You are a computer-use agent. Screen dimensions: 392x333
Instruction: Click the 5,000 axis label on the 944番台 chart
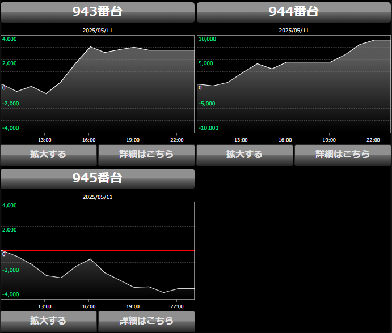tap(206, 63)
